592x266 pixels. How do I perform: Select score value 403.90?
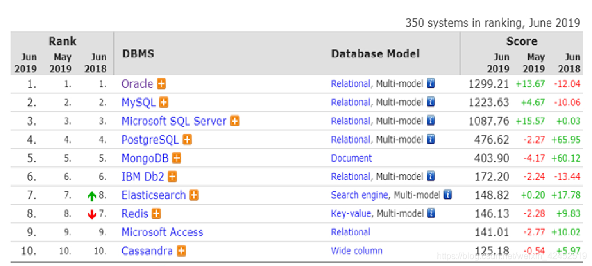492,158
